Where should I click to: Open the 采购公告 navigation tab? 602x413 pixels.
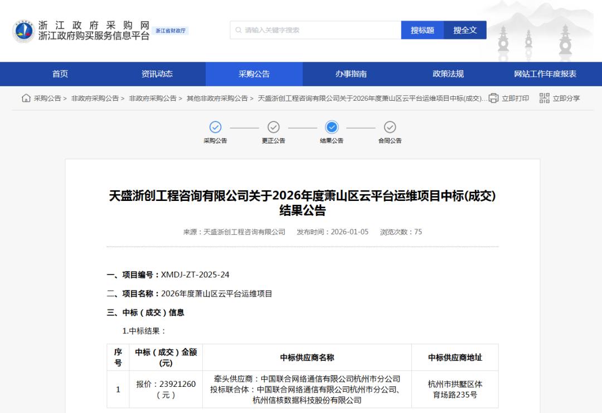[x=254, y=74]
